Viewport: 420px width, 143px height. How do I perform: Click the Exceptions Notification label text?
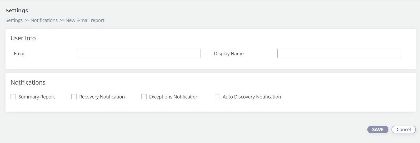(174, 97)
